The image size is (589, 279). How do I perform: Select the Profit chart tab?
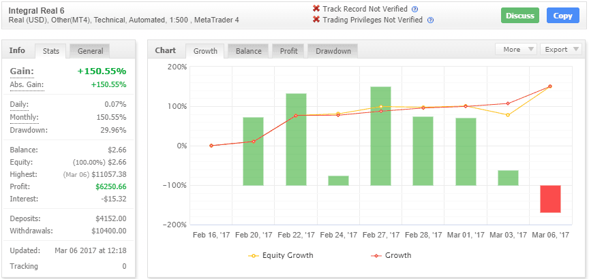[x=288, y=51]
